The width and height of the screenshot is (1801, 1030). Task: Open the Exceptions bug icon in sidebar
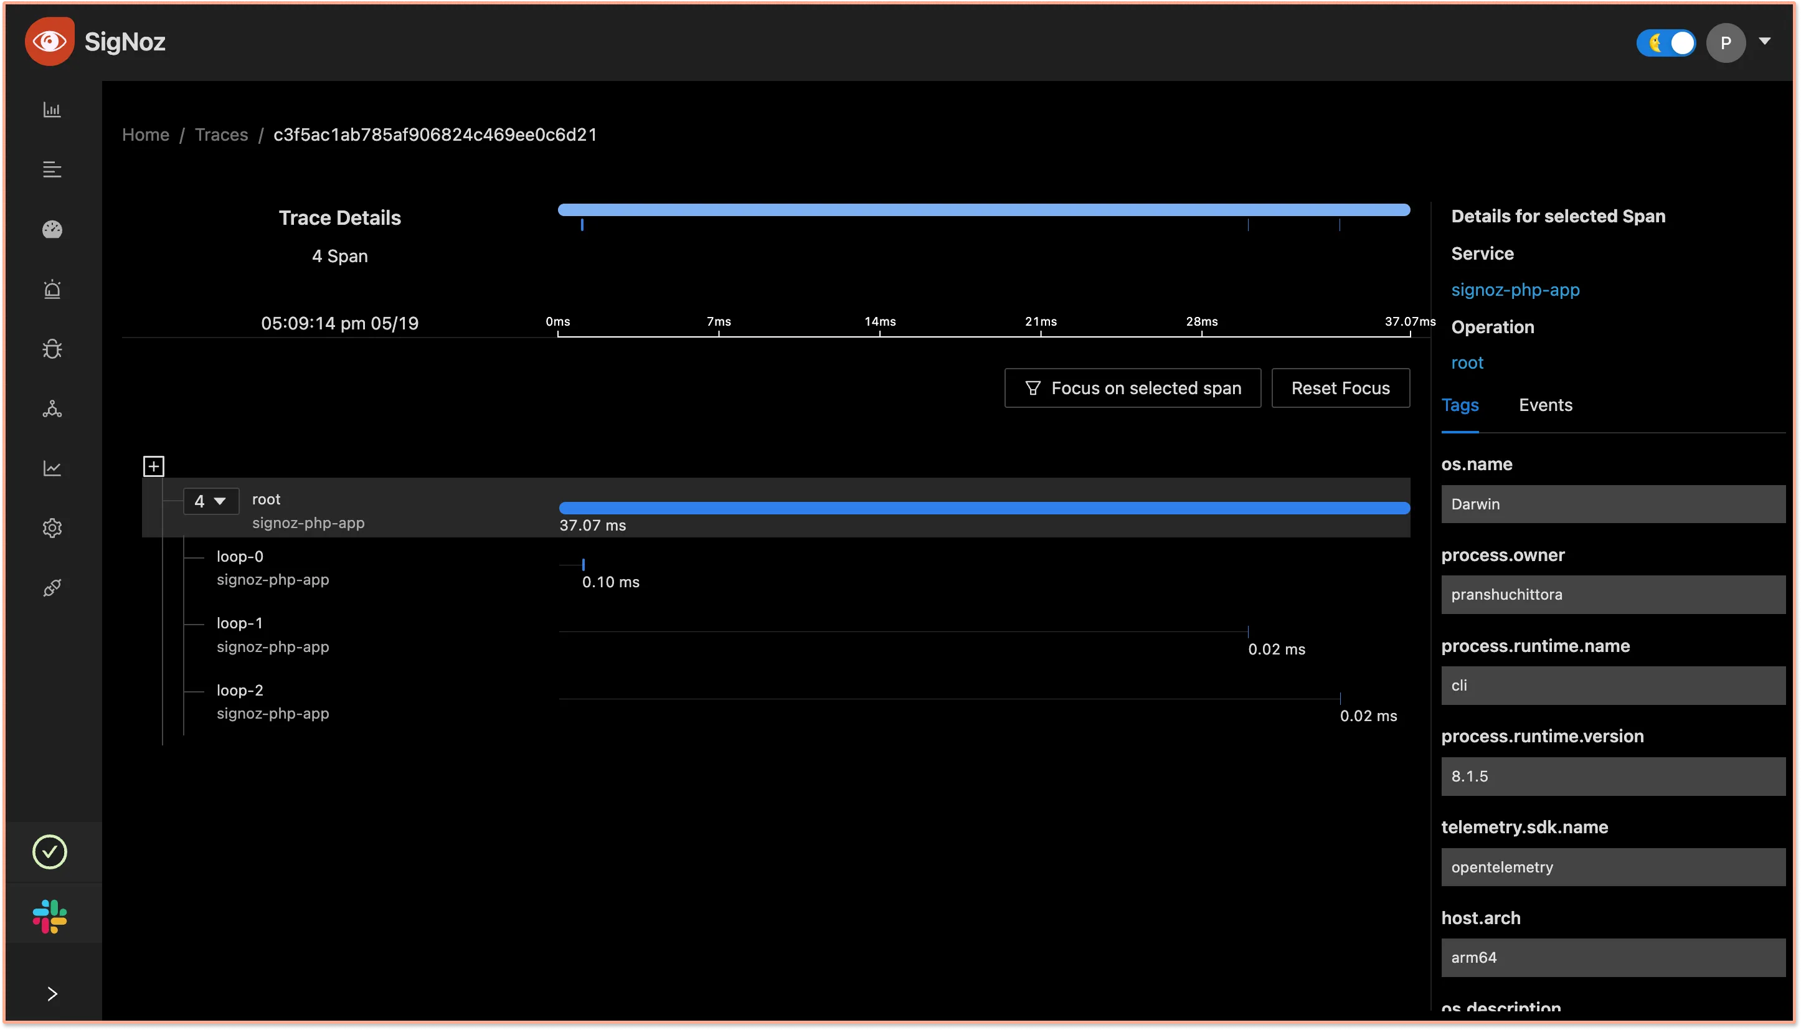pos(52,349)
